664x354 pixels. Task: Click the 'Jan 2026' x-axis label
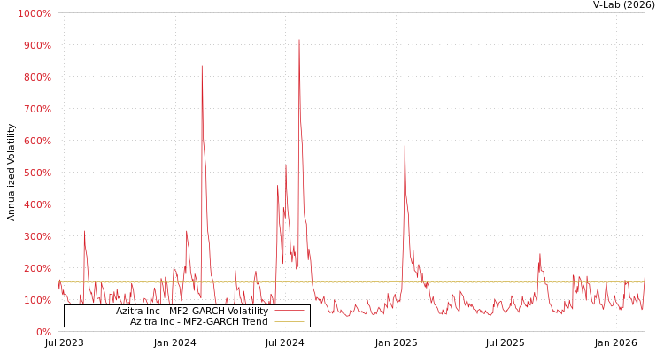[x=616, y=343]
